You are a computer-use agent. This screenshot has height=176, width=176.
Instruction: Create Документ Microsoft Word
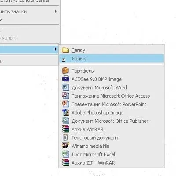[x=111, y=88]
